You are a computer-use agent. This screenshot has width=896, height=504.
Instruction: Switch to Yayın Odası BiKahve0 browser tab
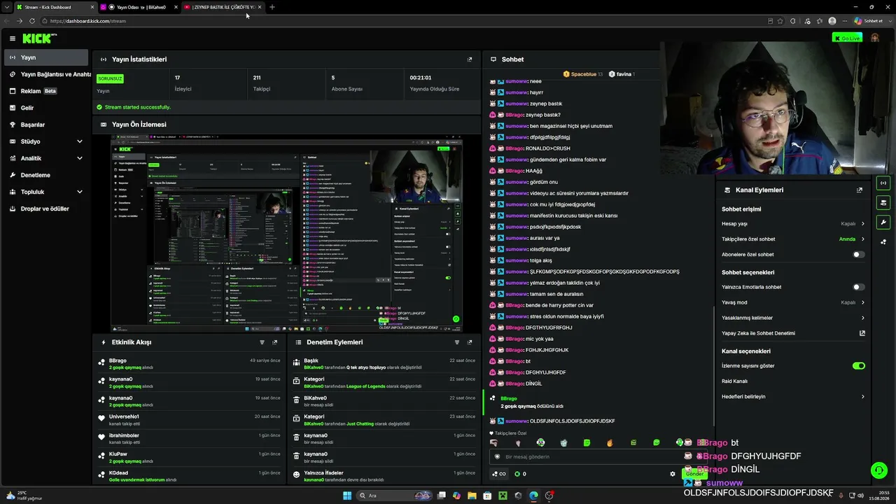coord(139,7)
